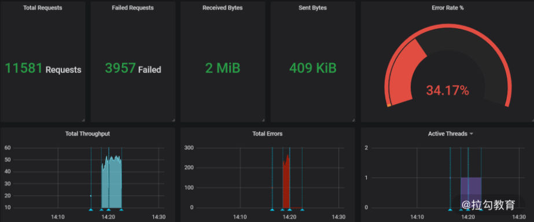Screen dimensions: 534x222
Task: Open the Total Requests panel title menu
Action: [43, 8]
